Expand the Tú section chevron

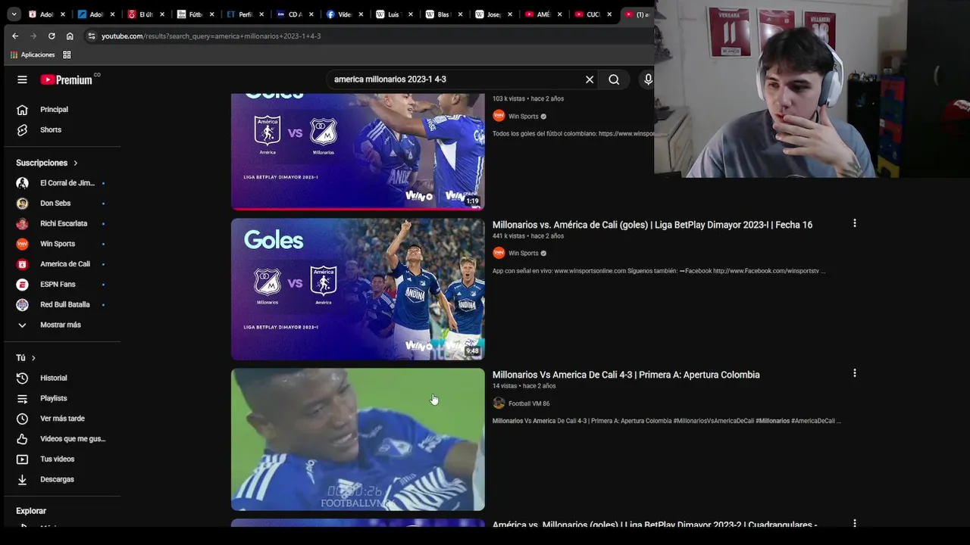pos(33,358)
